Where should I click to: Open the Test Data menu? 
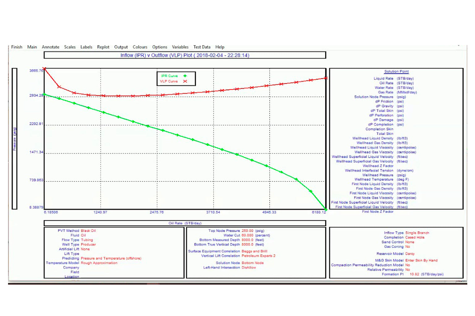[x=202, y=47]
